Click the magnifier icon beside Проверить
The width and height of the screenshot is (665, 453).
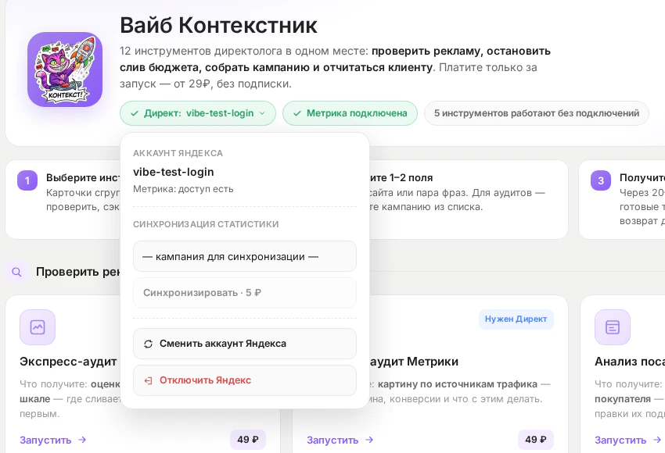[16, 272]
